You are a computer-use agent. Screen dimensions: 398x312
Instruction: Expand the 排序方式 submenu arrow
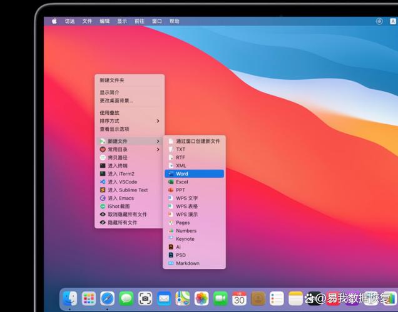tap(158, 121)
